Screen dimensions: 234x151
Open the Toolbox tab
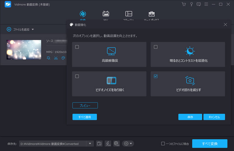[x=152, y=15]
